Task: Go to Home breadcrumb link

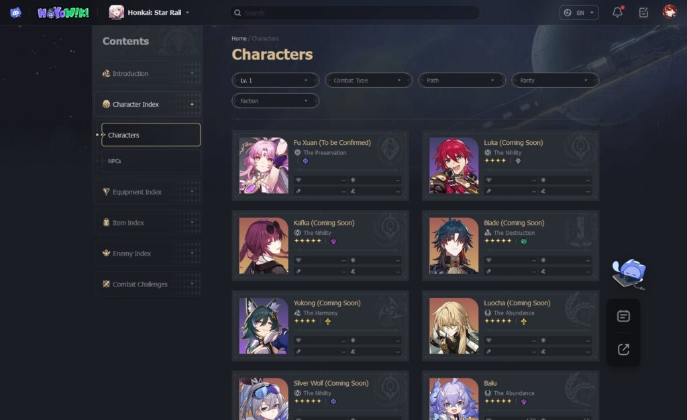Action: pos(239,38)
